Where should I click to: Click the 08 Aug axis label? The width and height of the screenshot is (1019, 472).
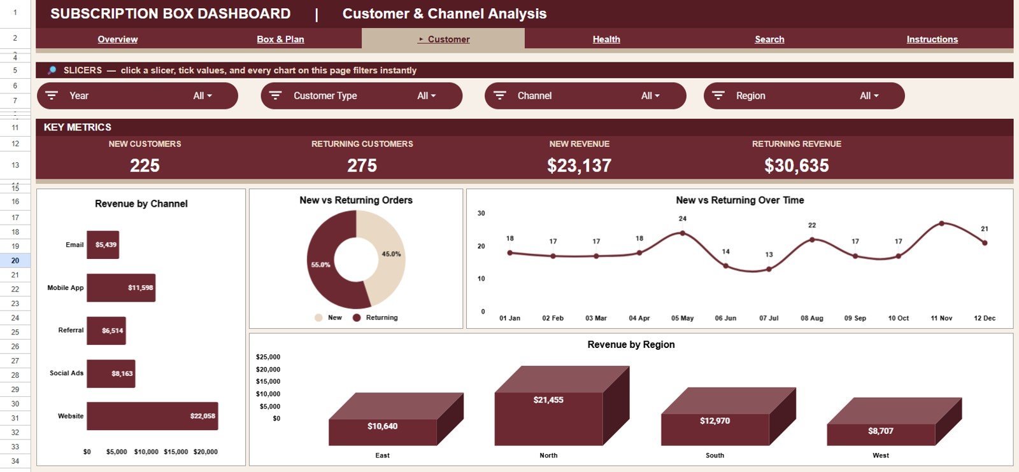(812, 318)
